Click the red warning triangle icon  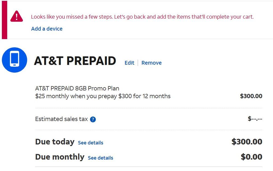(17, 16)
